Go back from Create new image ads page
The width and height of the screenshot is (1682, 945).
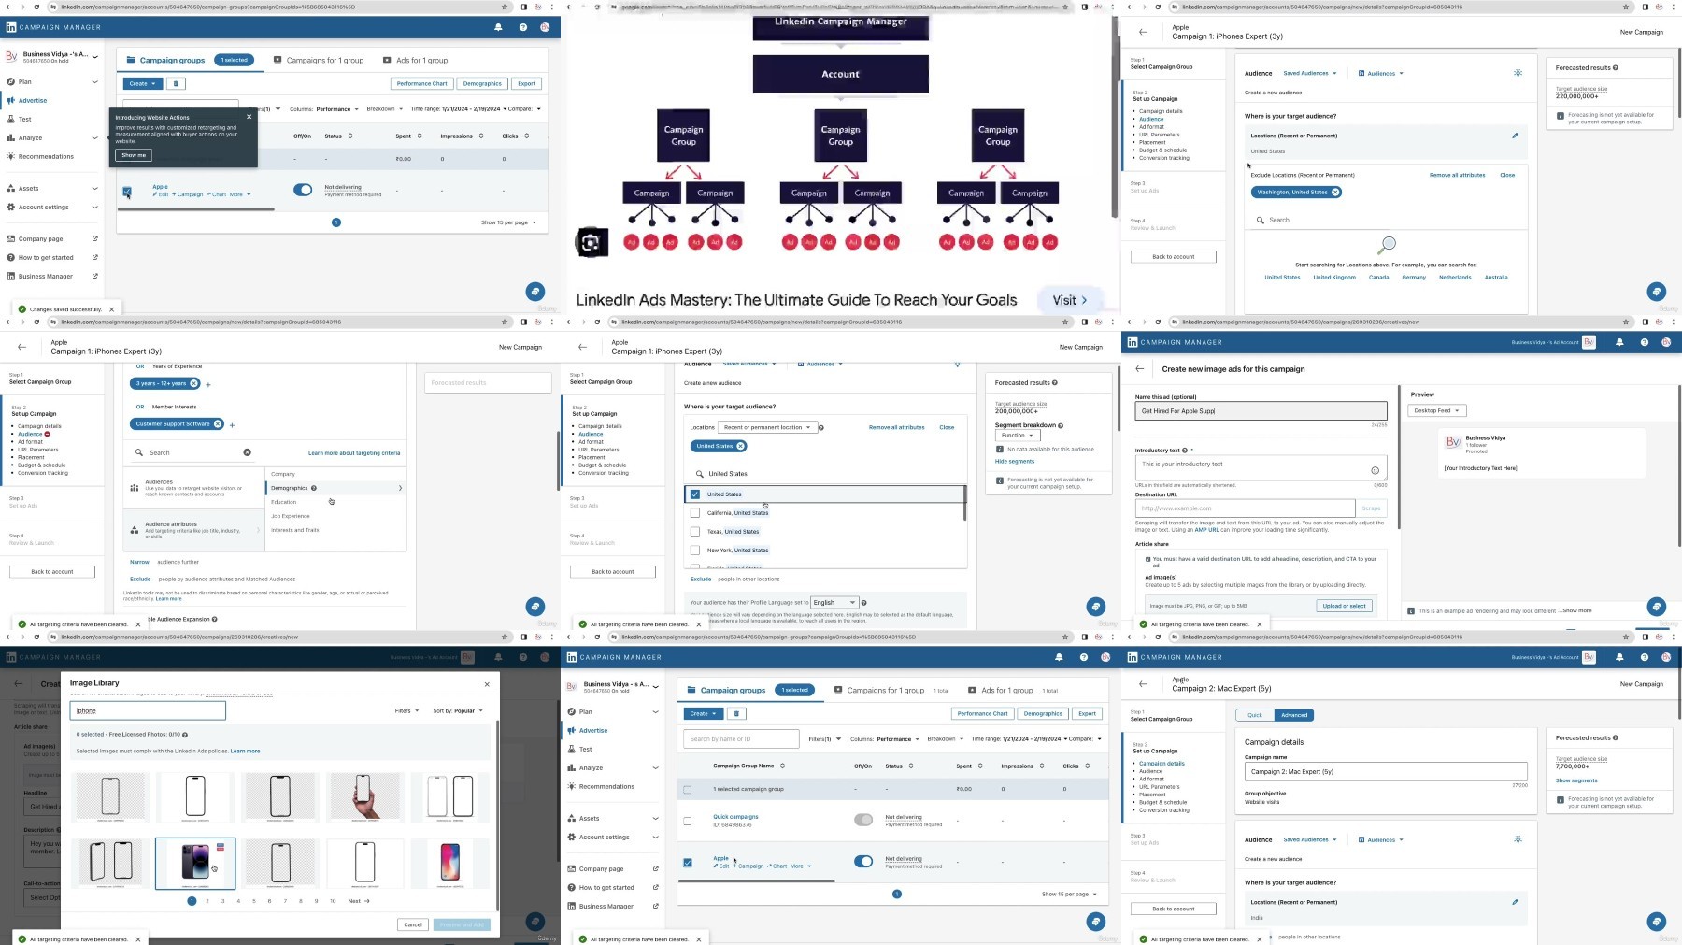coord(1140,369)
